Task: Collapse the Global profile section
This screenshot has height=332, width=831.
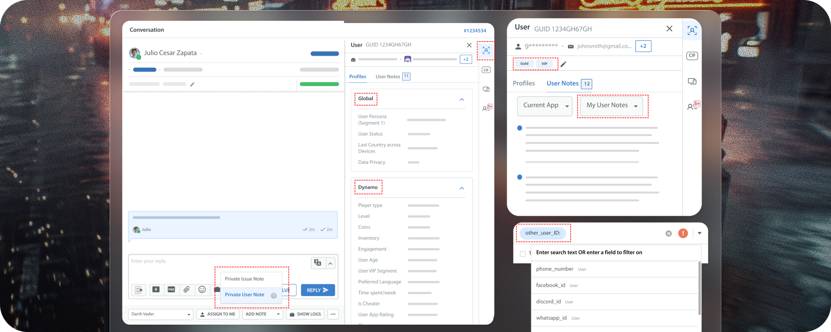Action: pos(462,99)
